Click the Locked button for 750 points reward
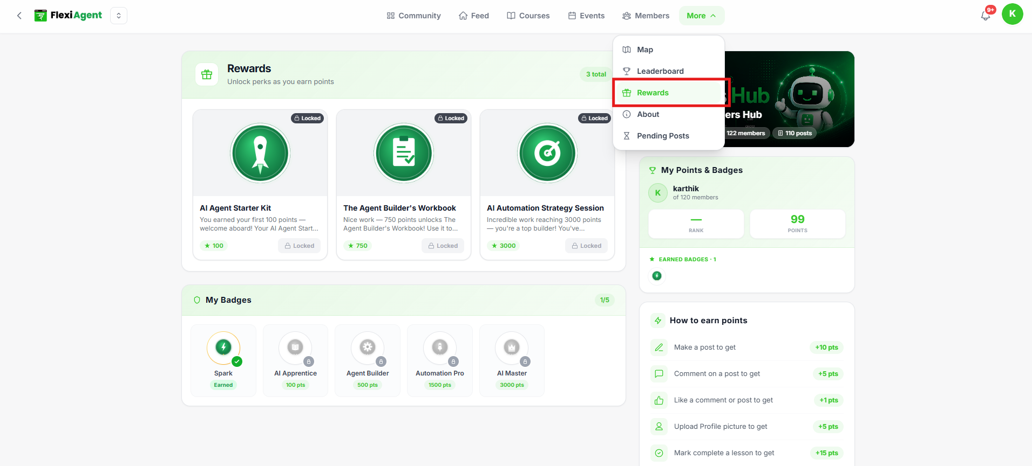 click(x=443, y=246)
